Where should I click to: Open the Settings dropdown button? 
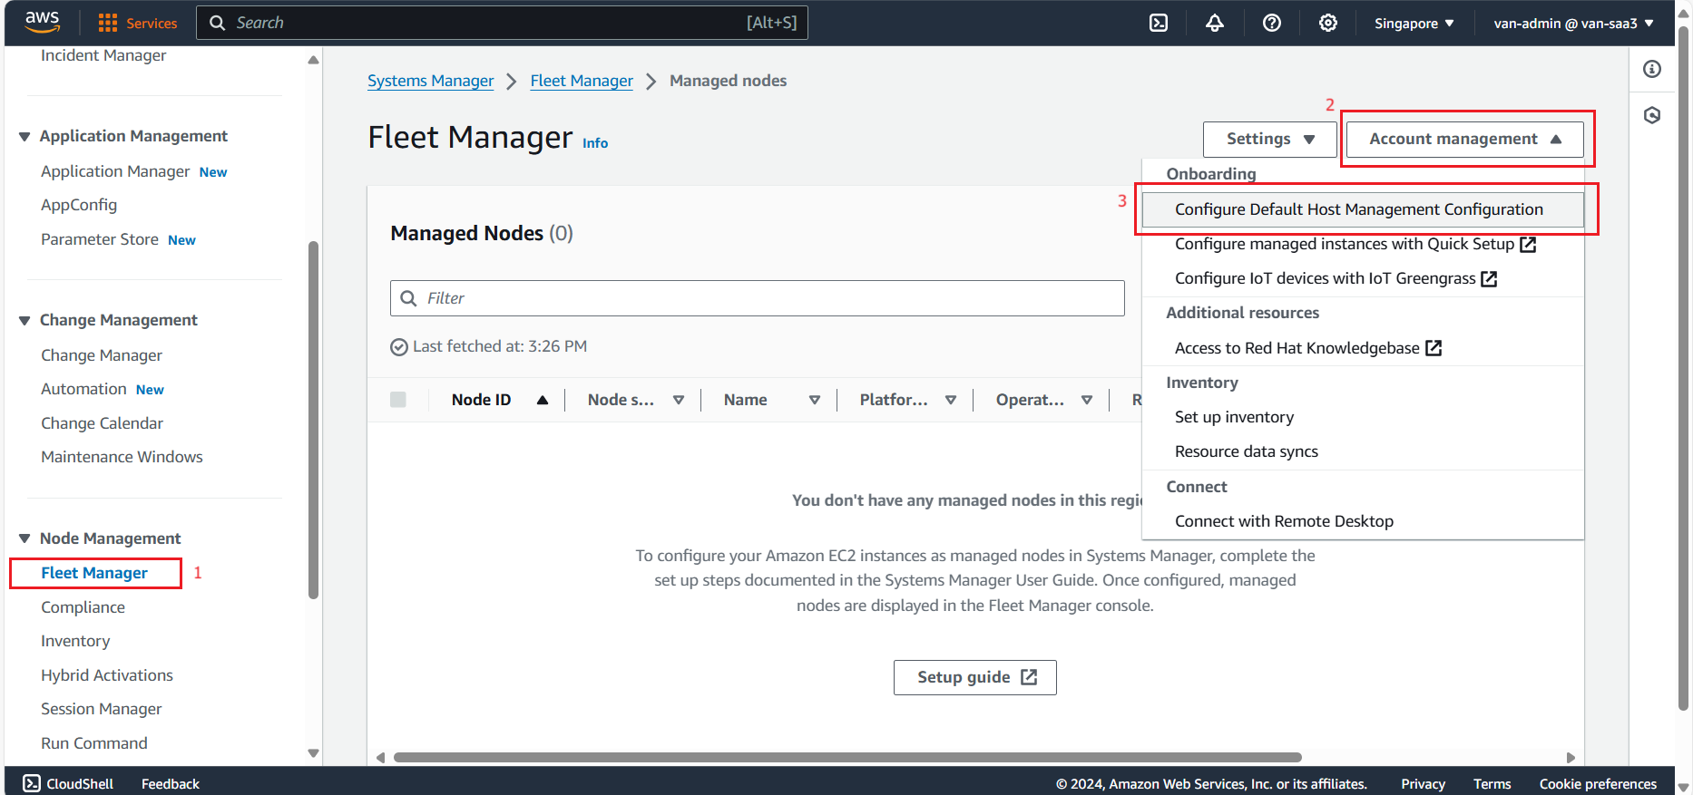click(x=1270, y=140)
